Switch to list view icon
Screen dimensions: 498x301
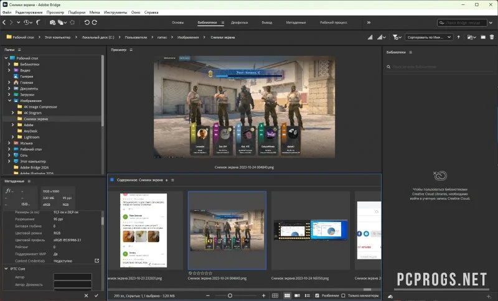coord(307,295)
